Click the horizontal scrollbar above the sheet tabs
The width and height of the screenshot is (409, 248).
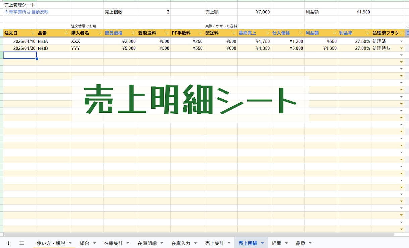[x=199, y=234]
